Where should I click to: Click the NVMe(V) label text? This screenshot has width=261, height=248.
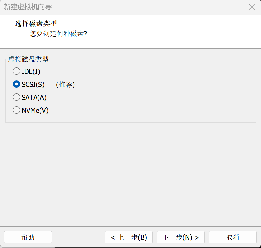point(35,110)
